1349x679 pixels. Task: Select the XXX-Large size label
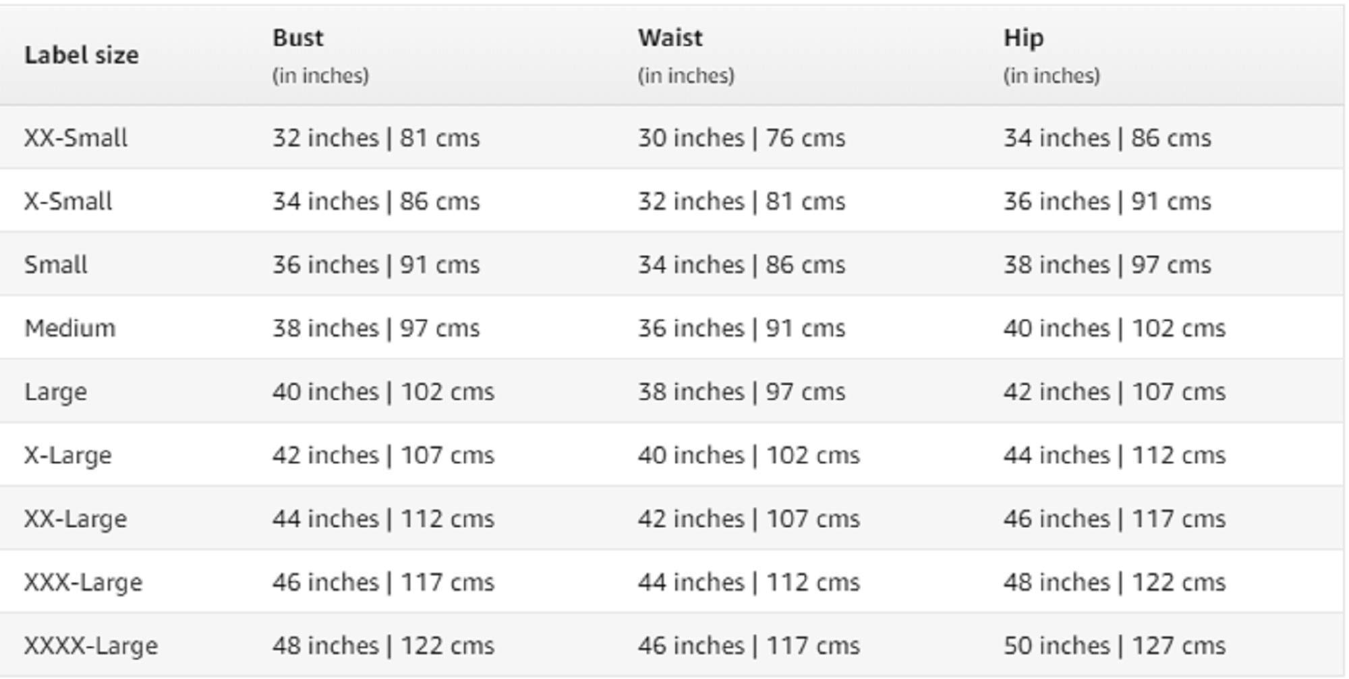[84, 582]
